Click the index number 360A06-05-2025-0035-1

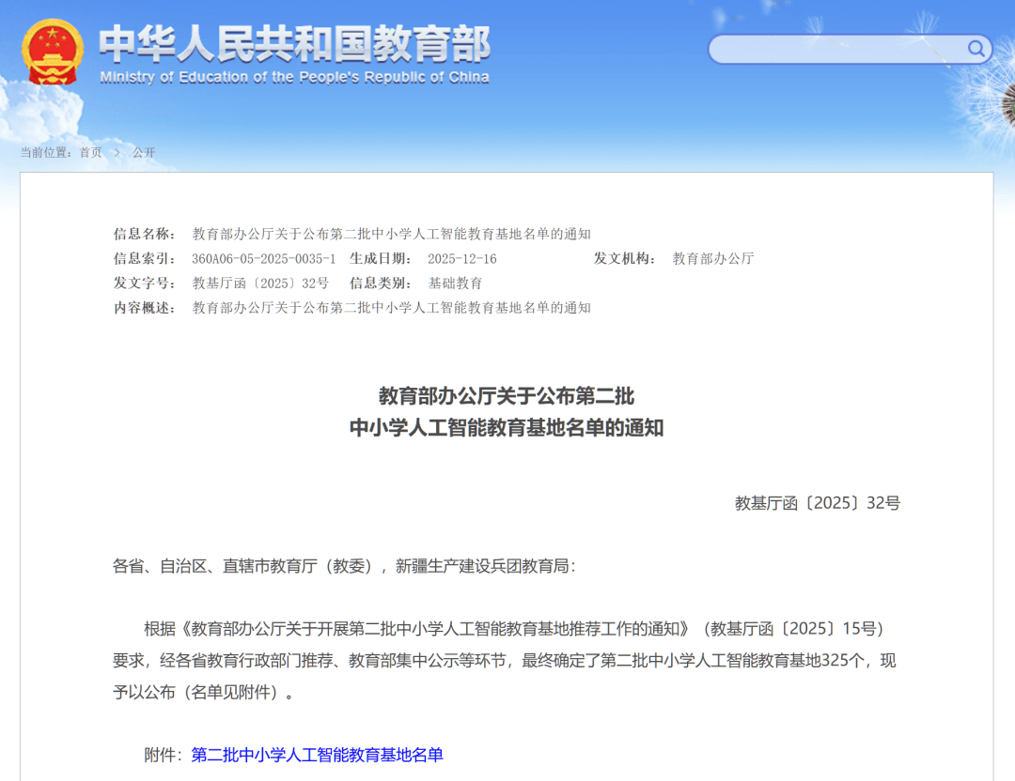[x=263, y=259]
